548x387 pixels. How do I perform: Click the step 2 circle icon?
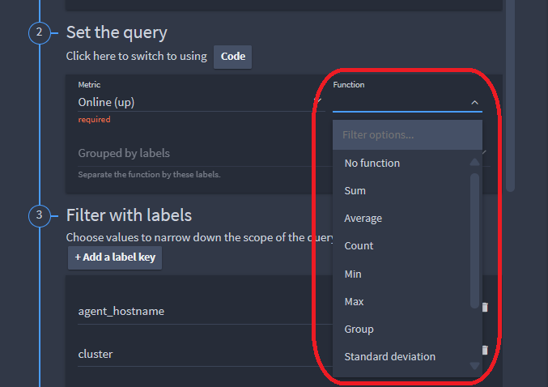coord(40,33)
